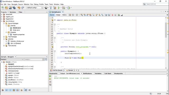
Task: Expand the RegistroCivil project node
Action: 2,19
